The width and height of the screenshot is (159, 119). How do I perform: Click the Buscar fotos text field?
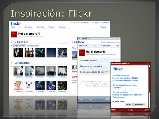coord(118,105)
